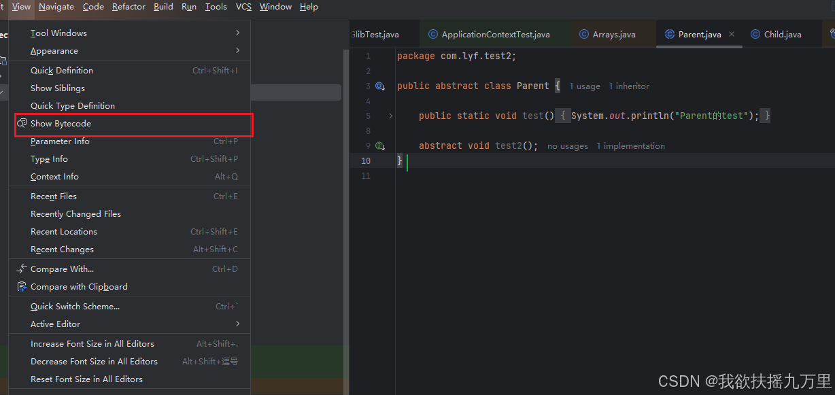
Task: Expand the Tool Windows submenu
Action: pos(129,33)
